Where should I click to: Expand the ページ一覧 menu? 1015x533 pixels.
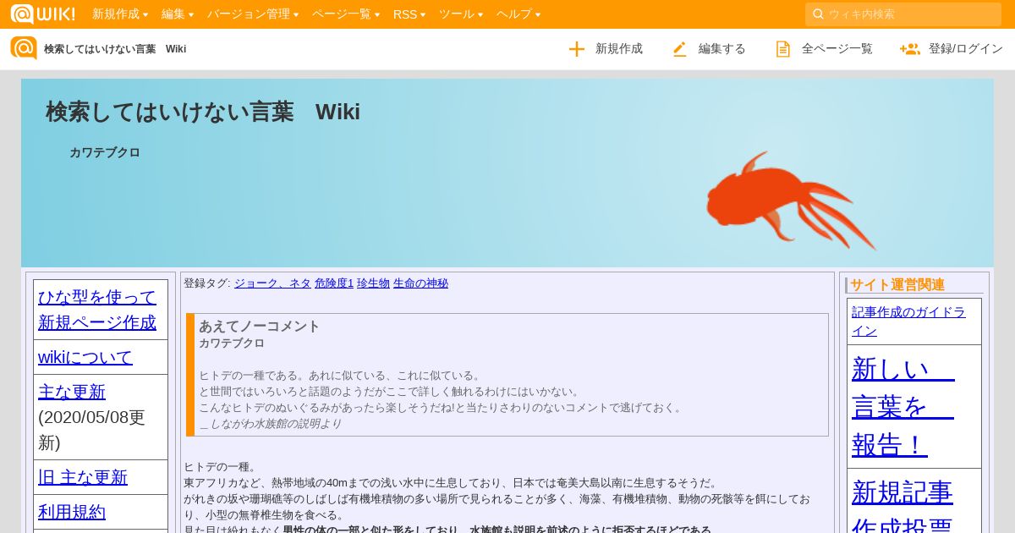[346, 14]
